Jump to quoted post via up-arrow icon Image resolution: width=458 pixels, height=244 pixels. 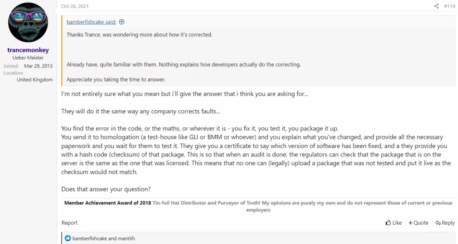(x=122, y=22)
